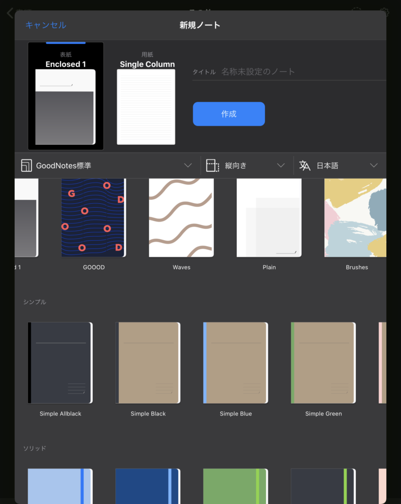Click the Brushes template label
Screen dimensions: 401x504
(357, 267)
